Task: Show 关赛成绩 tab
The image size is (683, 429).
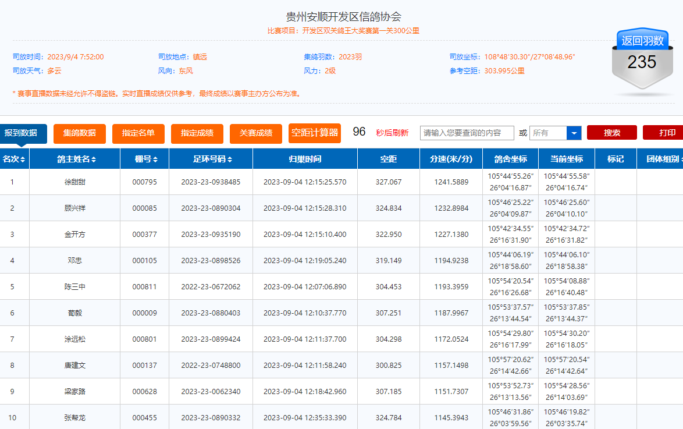Action: pyautogui.click(x=255, y=133)
